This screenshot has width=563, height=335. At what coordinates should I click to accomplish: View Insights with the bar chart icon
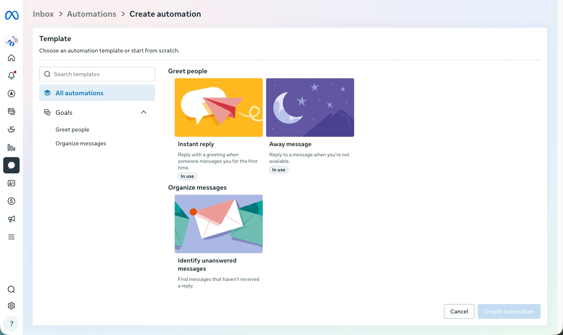pos(11,147)
